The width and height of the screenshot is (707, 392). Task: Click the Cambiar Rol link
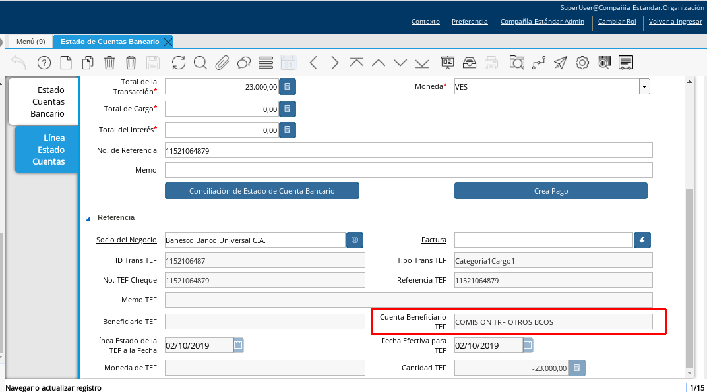(x=617, y=21)
